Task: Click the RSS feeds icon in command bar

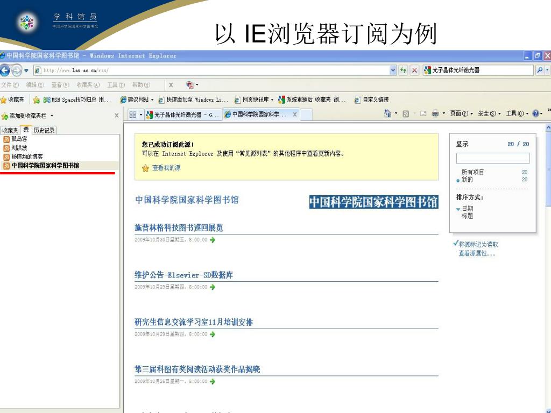Action: coord(406,113)
